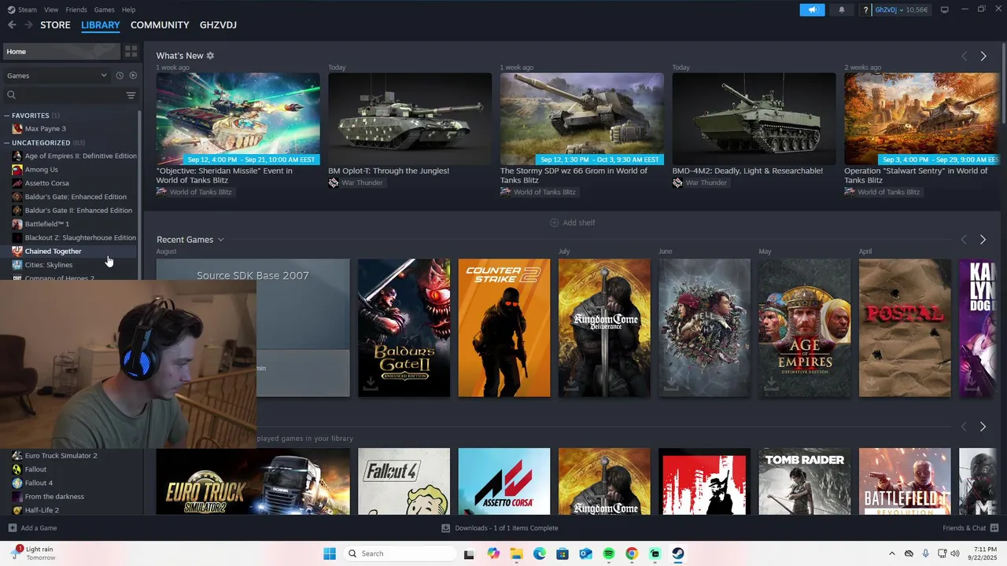The width and height of the screenshot is (1007, 566).
Task: Click the Windows Start button
Action: coord(330,553)
